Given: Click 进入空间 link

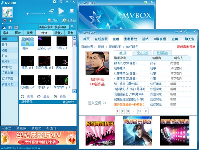Looking at the screenshot, I should click(97, 103).
